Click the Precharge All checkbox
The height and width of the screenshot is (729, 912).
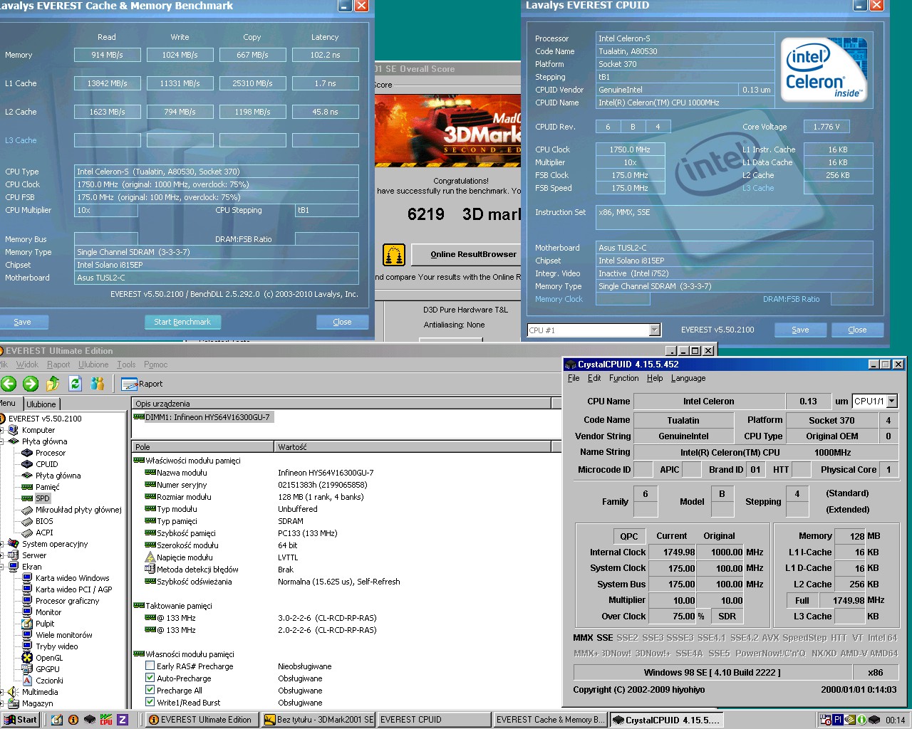tap(150, 691)
